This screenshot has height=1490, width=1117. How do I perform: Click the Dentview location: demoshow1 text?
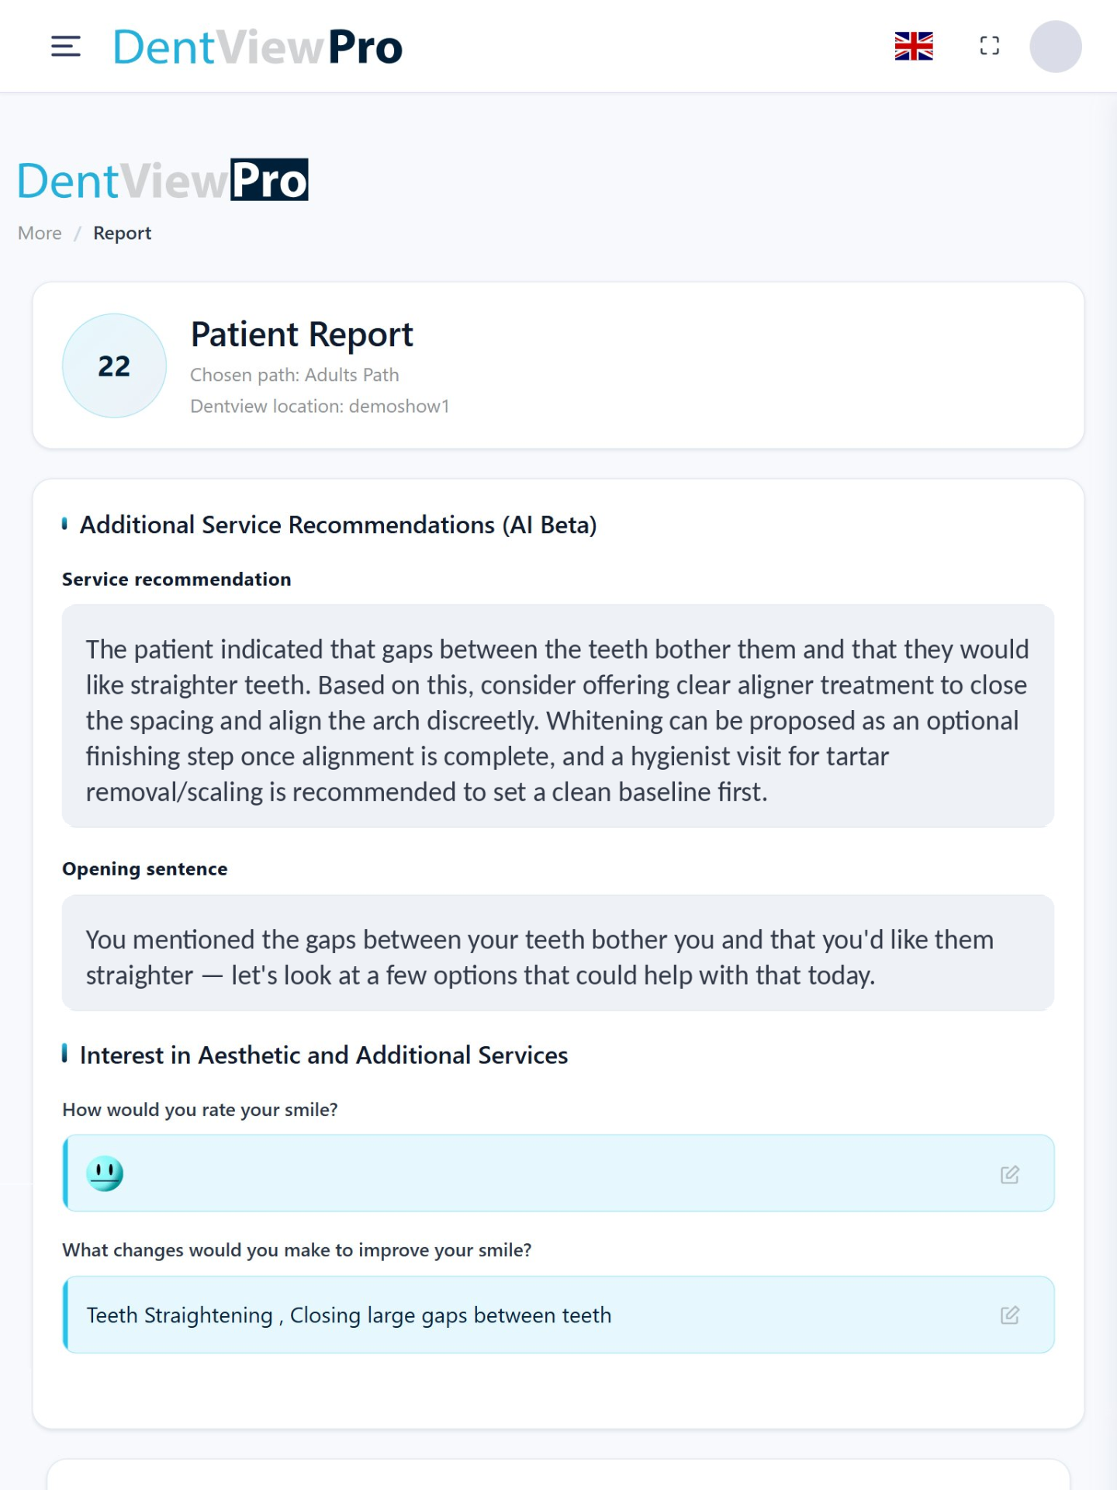coord(320,406)
